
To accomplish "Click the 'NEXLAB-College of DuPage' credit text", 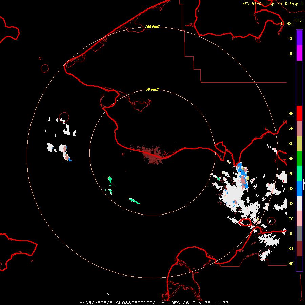I will point(270,4).
